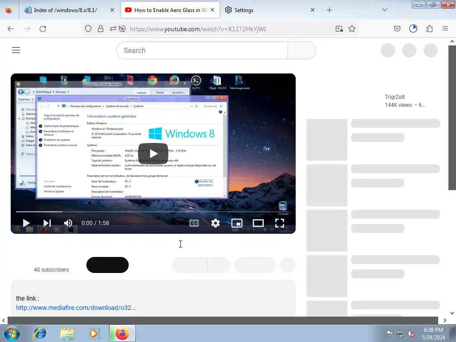Click the 40 subscribers text
Screen dimensions: 456x342
[x=51, y=269]
